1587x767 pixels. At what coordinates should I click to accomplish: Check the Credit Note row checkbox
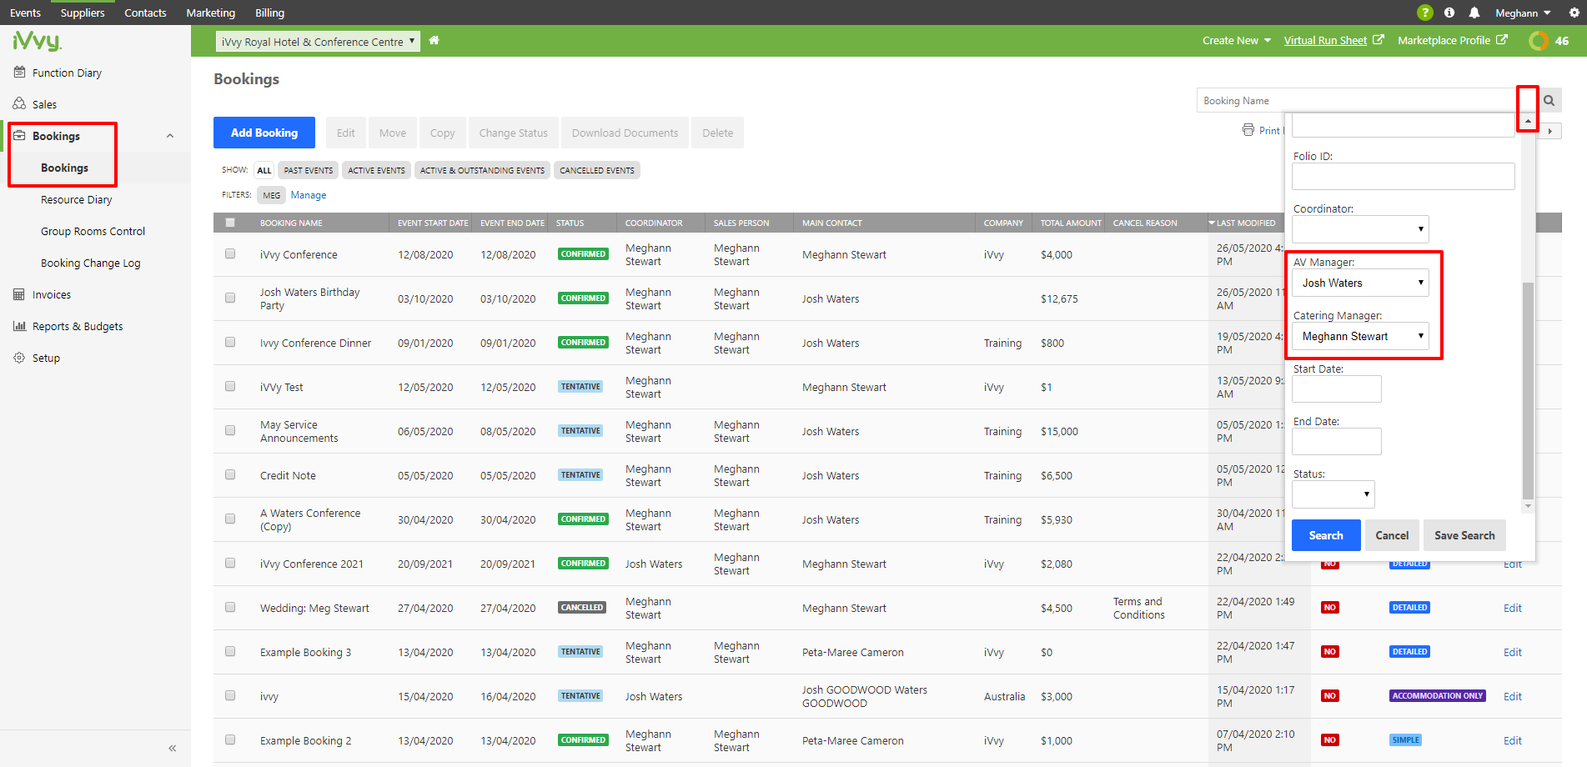[x=230, y=474]
